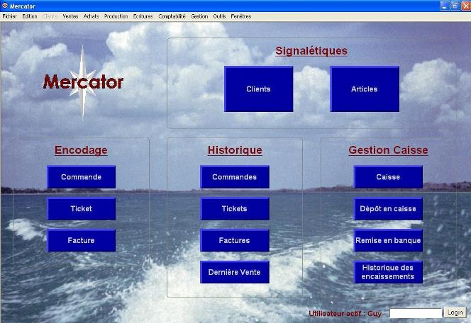Image resolution: width=471 pixels, height=323 pixels.
Task: Open Historique des encaissements
Action: pyautogui.click(x=388, y=272)
